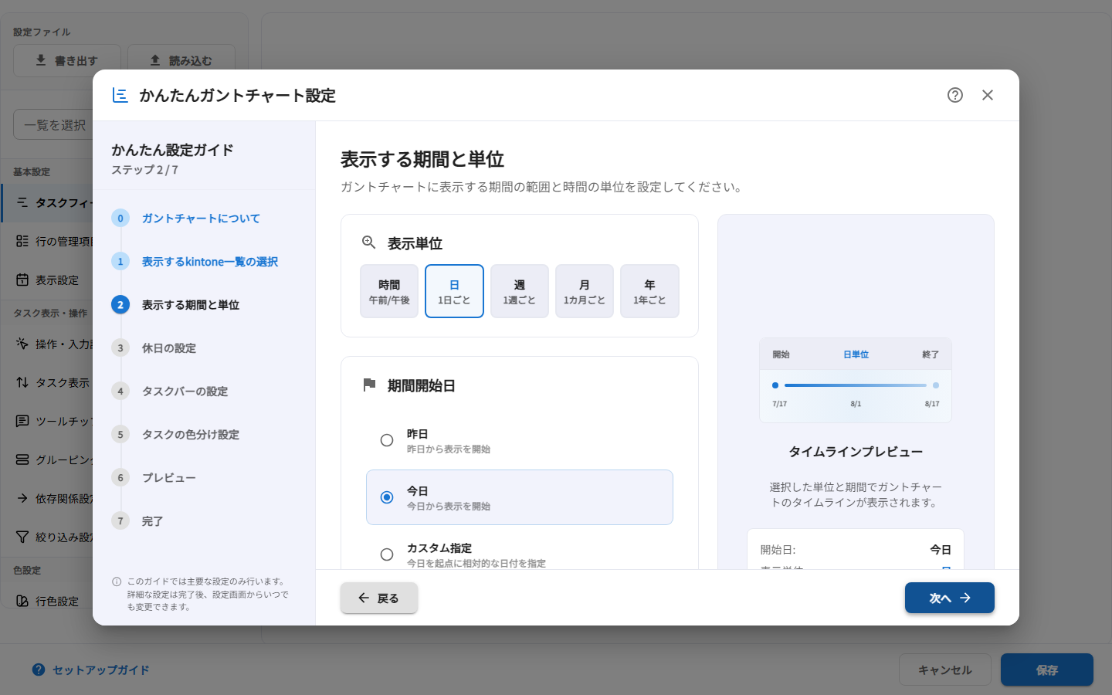
Task: Select the 日 1日ごと display unit
Action: coord(454,291)
